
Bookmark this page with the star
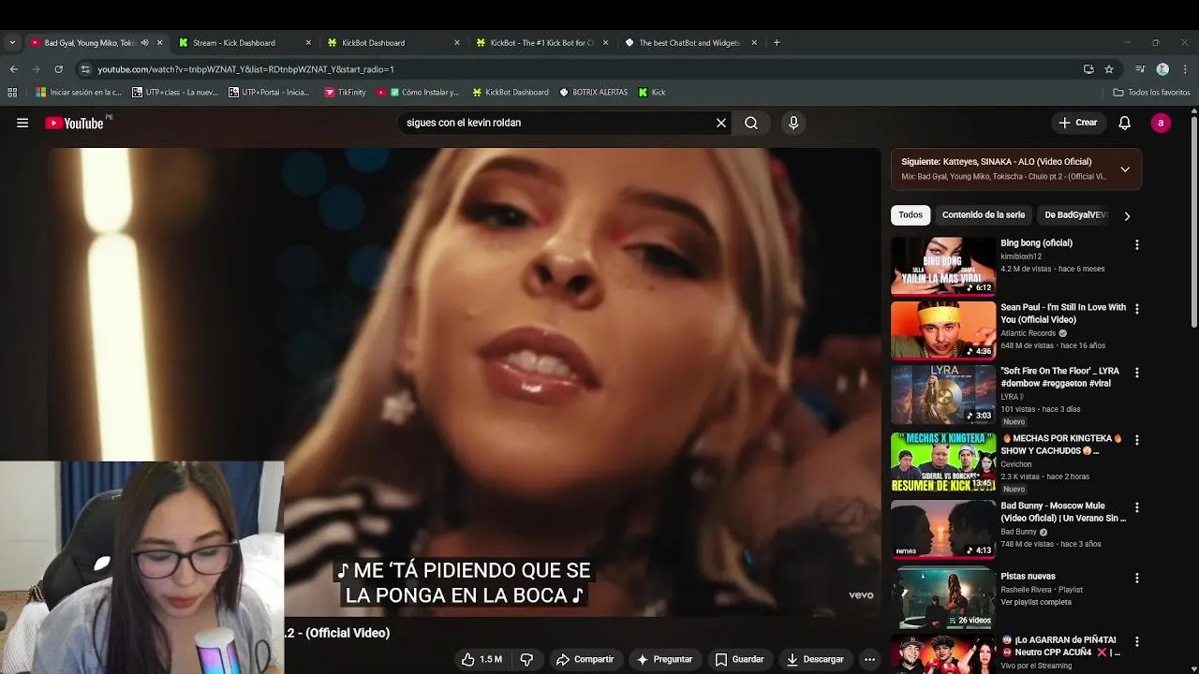(1109, 69)
